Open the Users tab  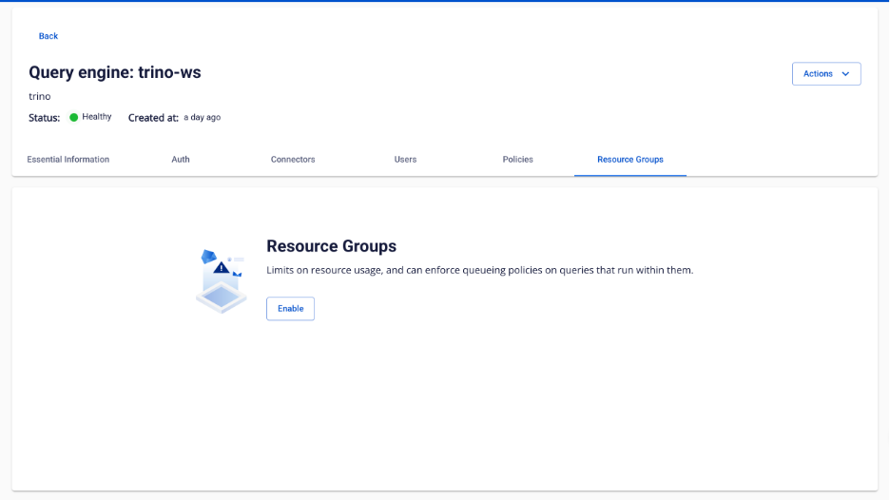tap(405, 160)
